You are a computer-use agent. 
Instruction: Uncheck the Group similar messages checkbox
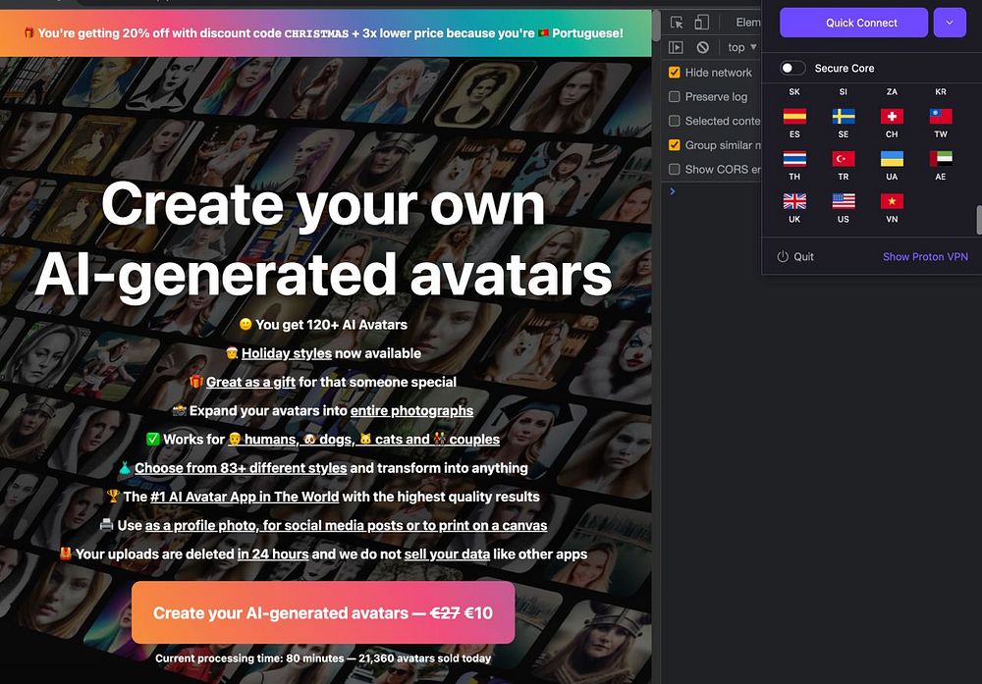675,145
